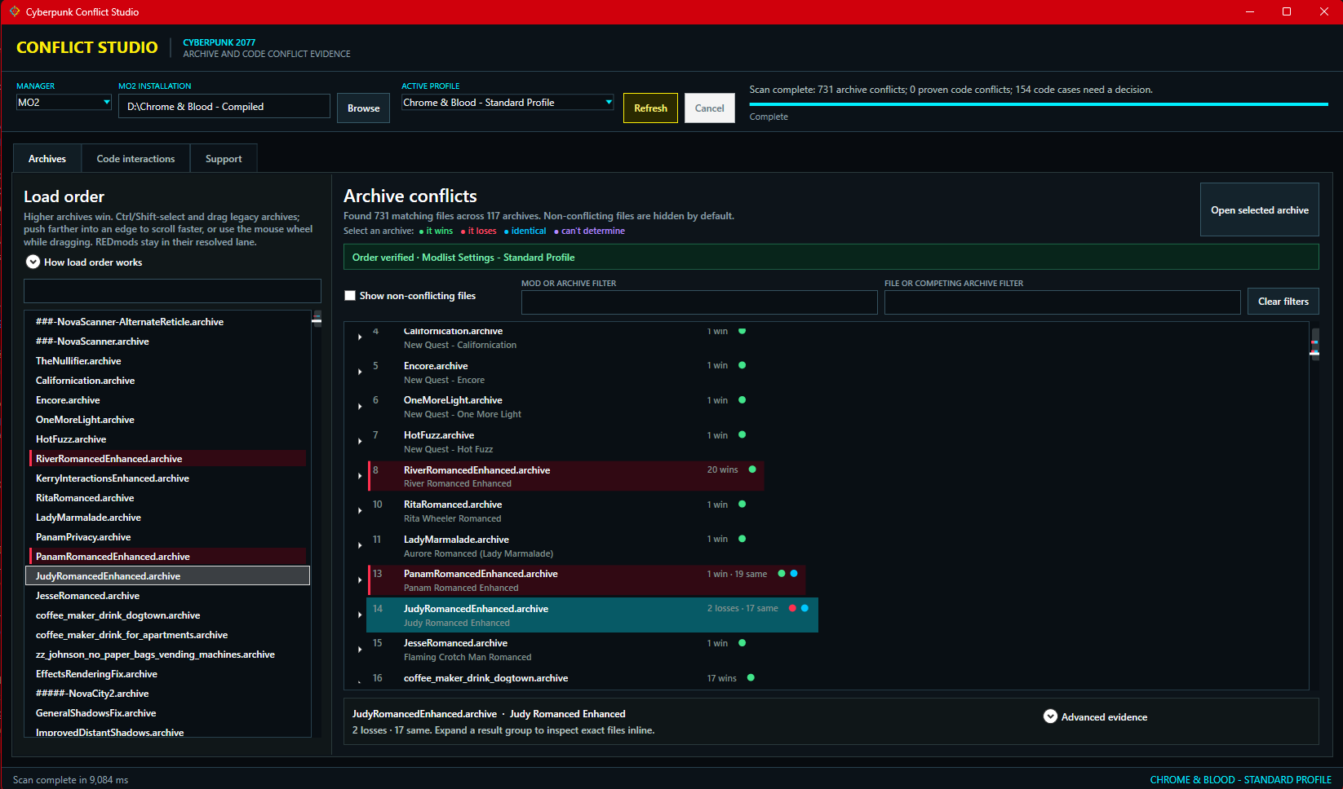Click the green status dot in OneMoreLight.archive conflict row
1343x789 pixels.
(742, 399)
